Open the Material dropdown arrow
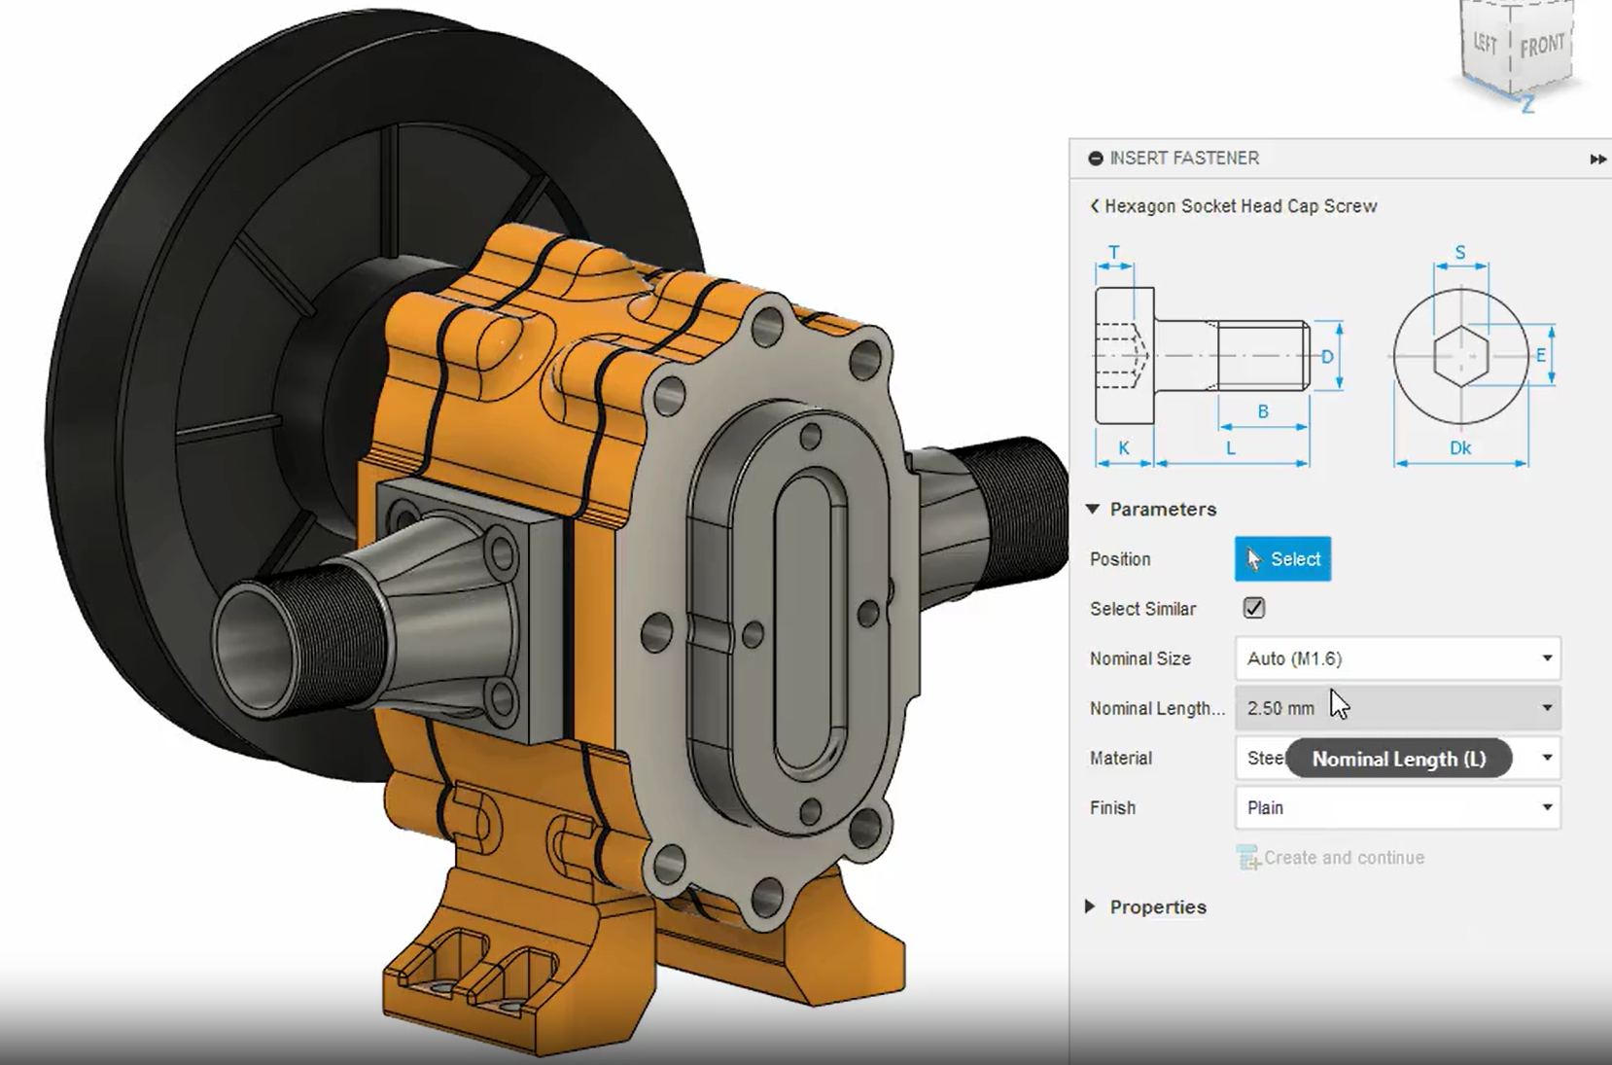Screen dimensions: 1612x1065 pos(1547,758)
